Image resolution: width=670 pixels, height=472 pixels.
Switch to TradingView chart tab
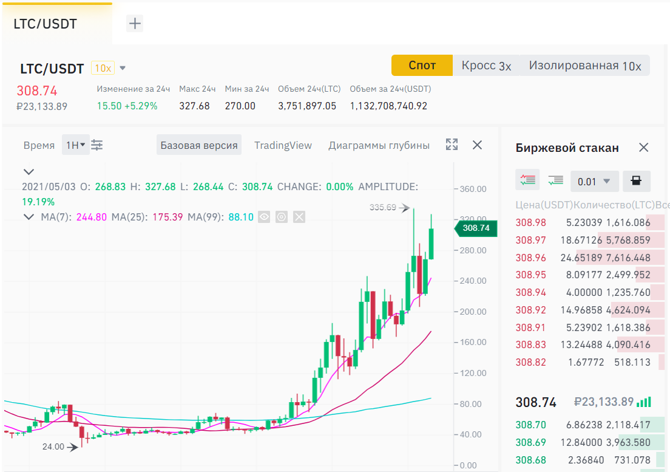coord(283,145)
